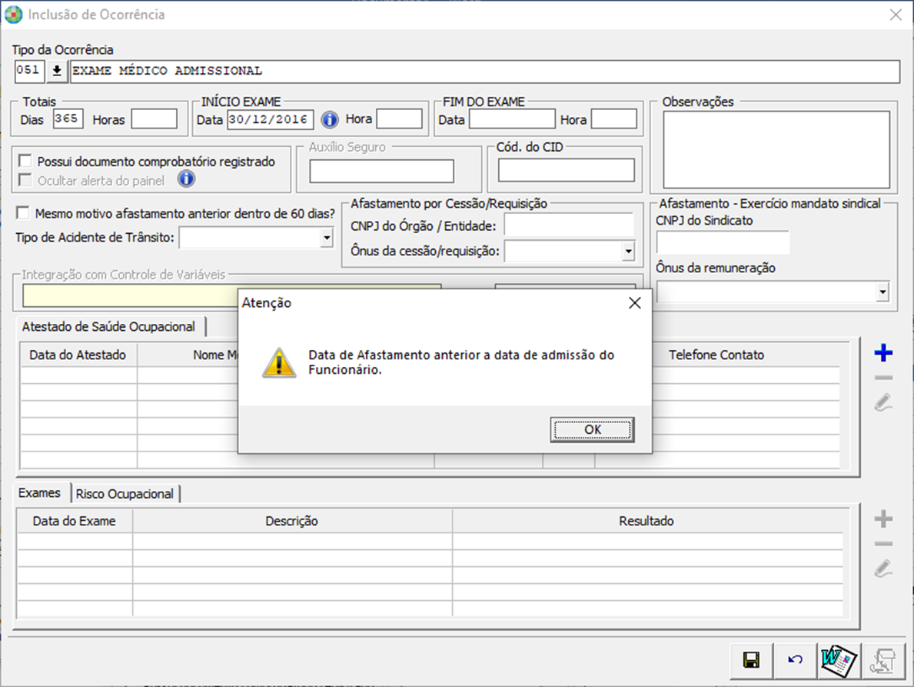Click the Auxílio Seguro field
This screenshot has height=687, width=914.
point(382,171)
